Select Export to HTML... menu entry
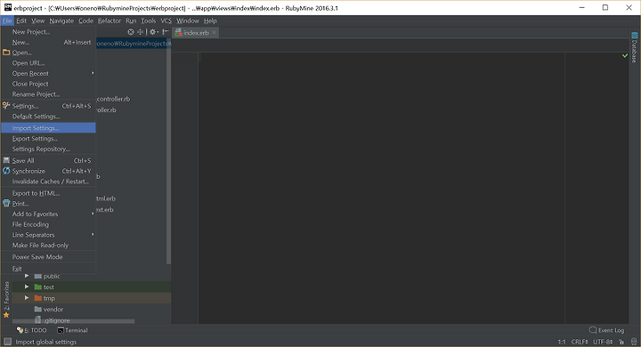Screen dimensions: 641x347 (48, 193)
